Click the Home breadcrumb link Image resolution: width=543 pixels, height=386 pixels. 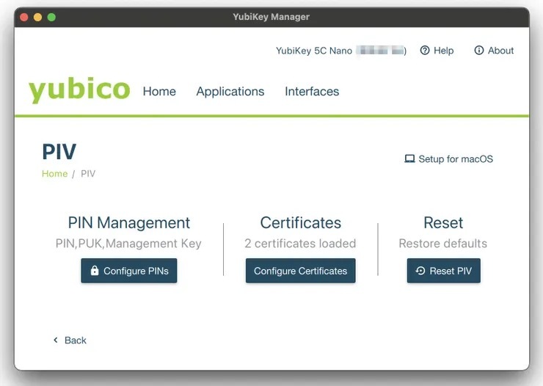click(55, 173)
